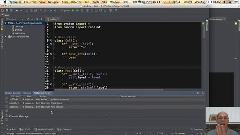Click Git: master branch in status bar
240x135 pixels.
[179, 133]
